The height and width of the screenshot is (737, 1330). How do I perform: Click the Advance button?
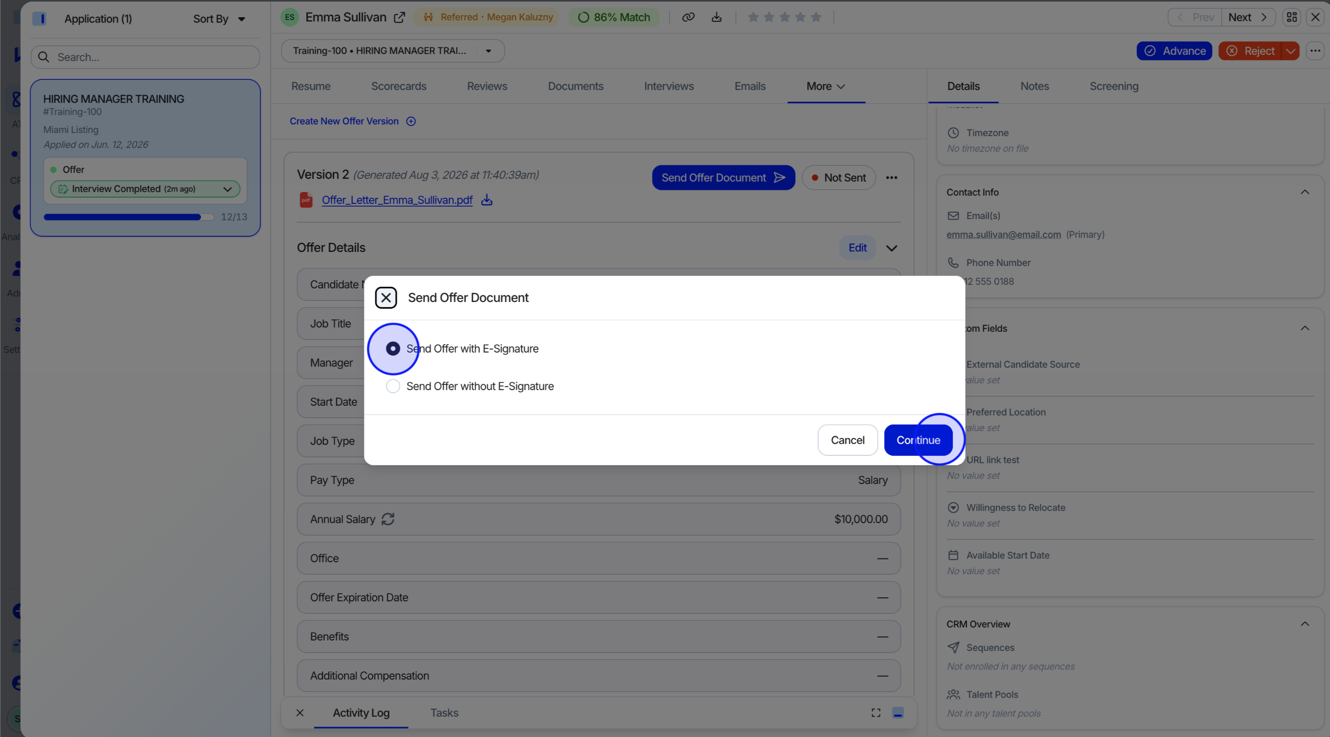[1174, 51]
